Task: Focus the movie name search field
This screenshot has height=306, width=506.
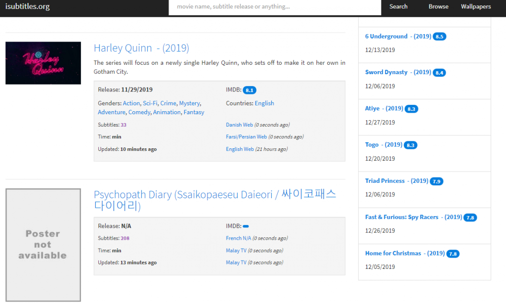Action: pos(274,7)
